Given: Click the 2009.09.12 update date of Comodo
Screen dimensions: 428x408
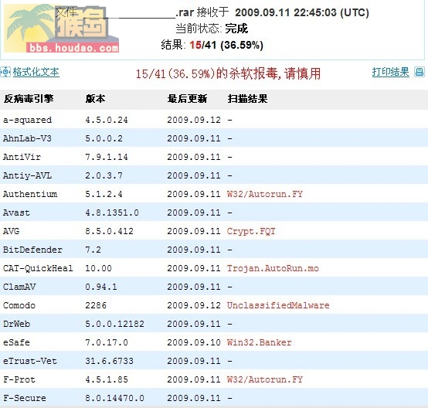Looking at the screenshot, I should point(194,305).
